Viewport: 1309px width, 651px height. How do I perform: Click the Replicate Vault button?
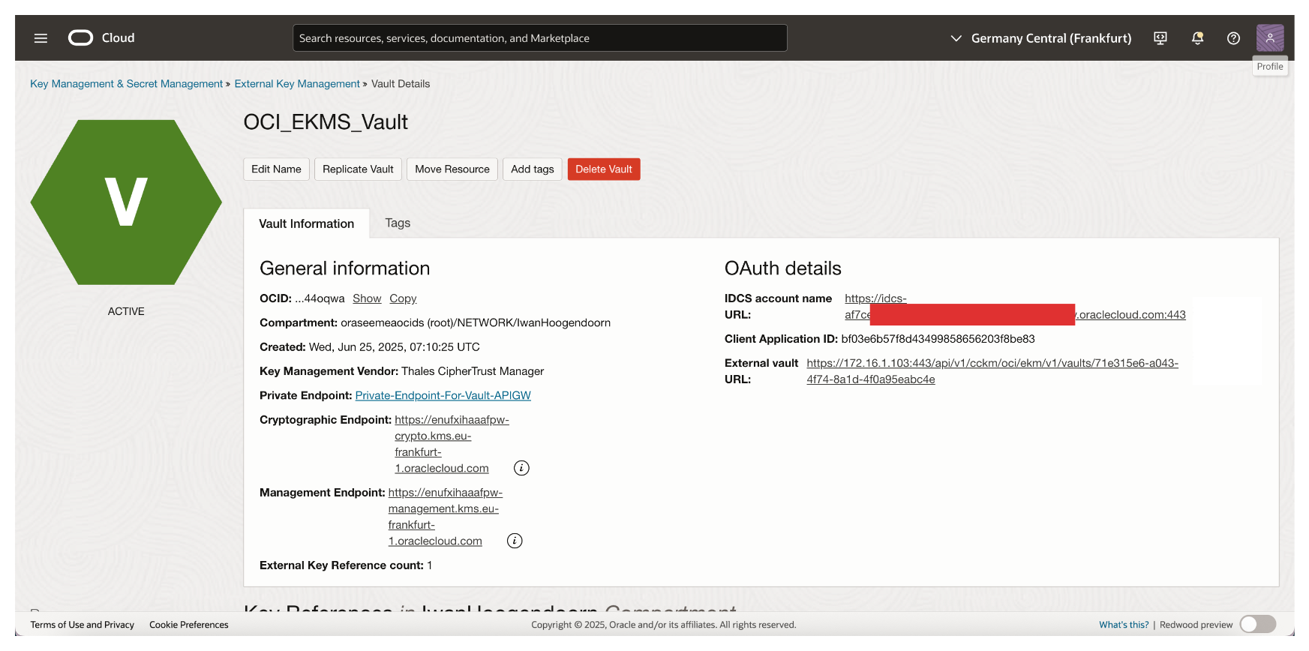[358, 169]
